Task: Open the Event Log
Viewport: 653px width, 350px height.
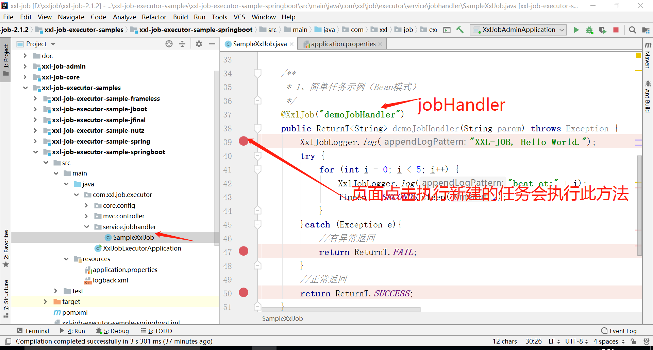Action: (x=619, y=331)
